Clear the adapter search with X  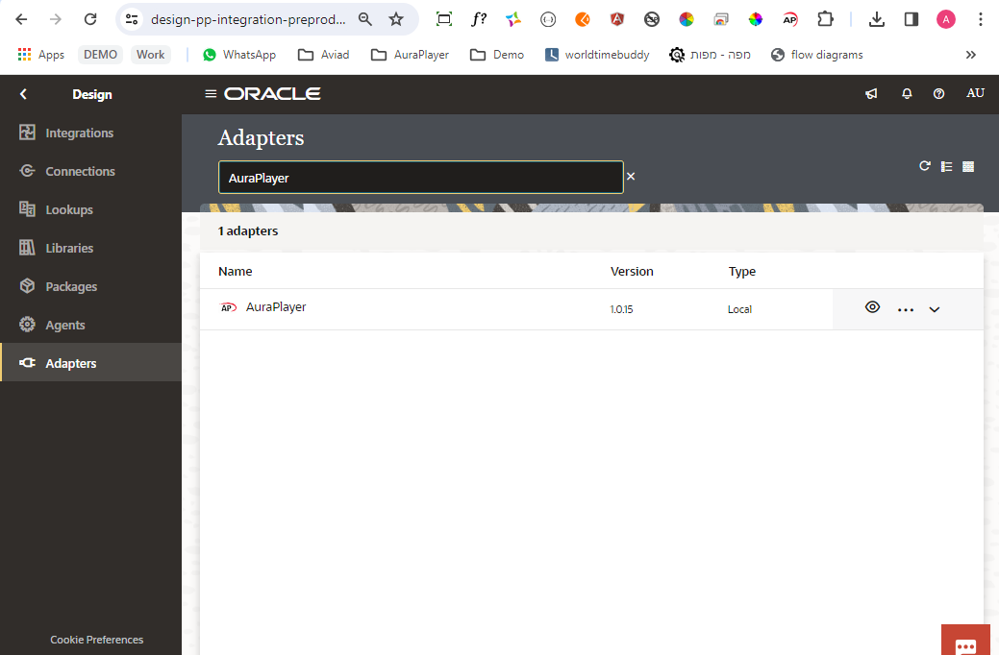pyautogui.click(x=631, y=177)
